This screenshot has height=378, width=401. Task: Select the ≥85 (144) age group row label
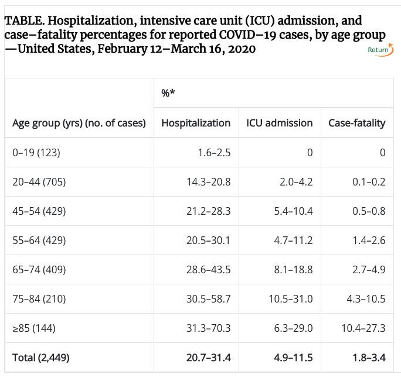[34, 328]
